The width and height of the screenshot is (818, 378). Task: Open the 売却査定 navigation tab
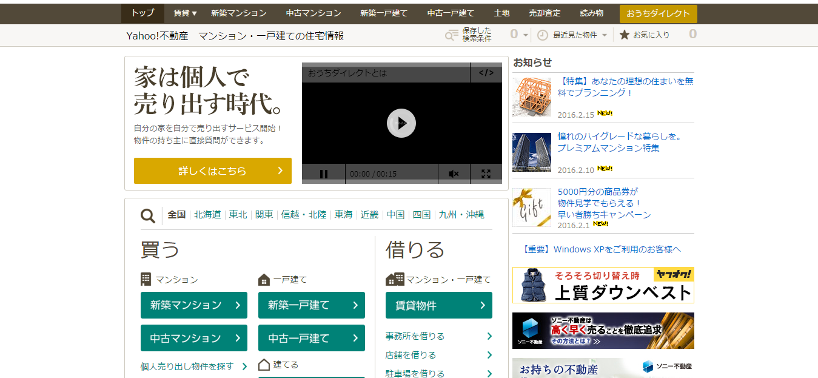545,13
